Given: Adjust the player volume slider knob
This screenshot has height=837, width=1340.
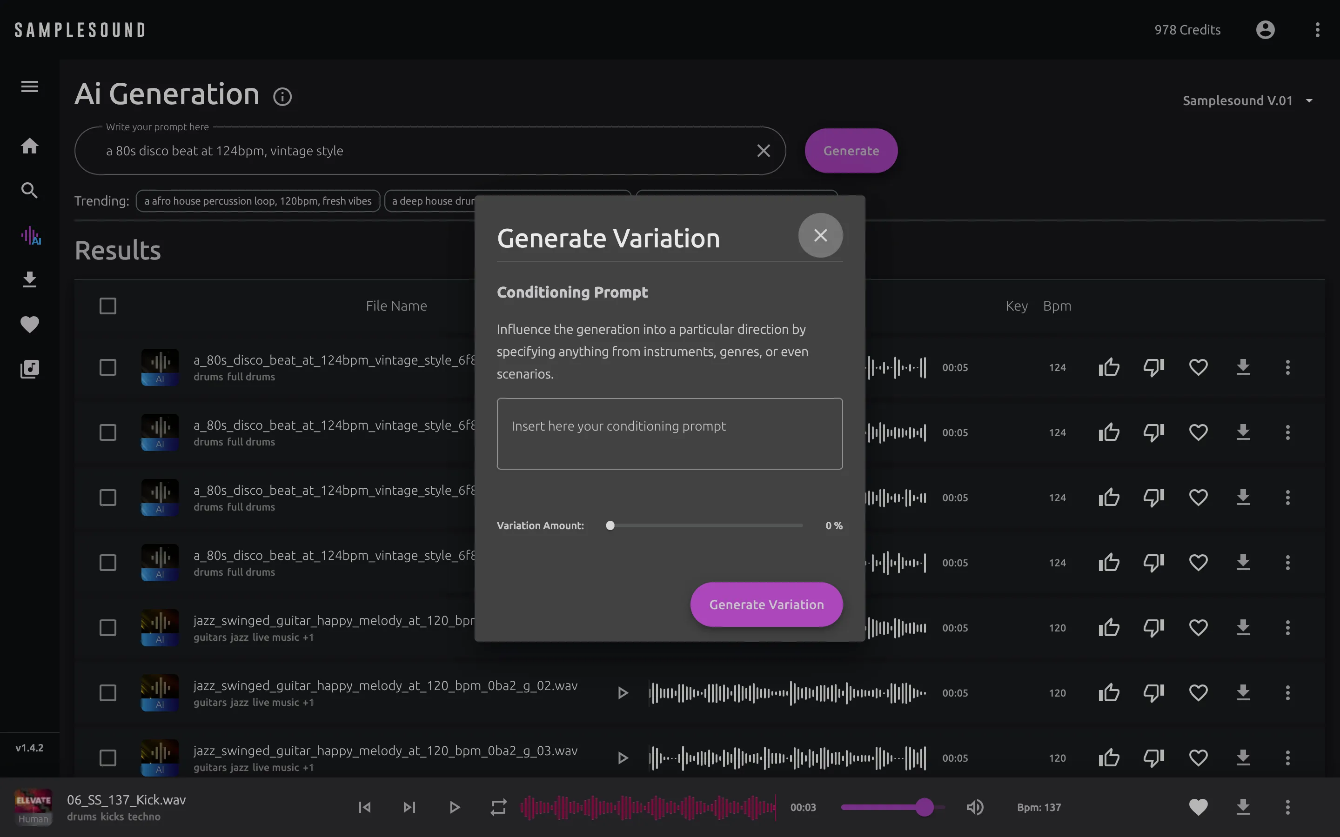Looking at the screenshot, I should [x=924, y=807].
